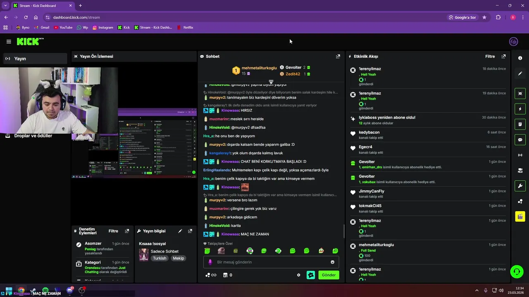The width and height of the screenshot is (529, 297).
Task: Click the camera icon in right sidebar
Action: click(520, 170)
